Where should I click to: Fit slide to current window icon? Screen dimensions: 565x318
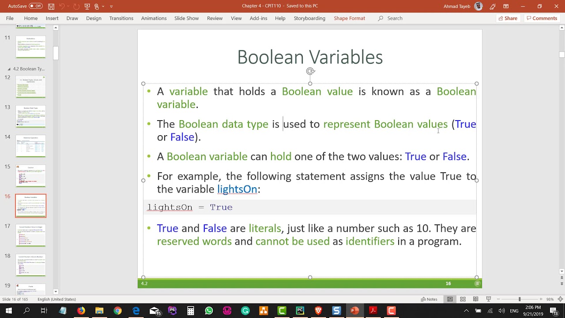[561, 299]
